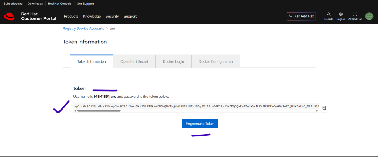Click the token field horizontal scrollbar
The image size is (378, 157).
99,111
